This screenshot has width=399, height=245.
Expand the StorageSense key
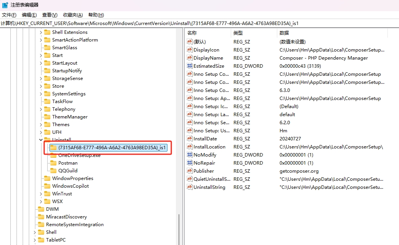tap(41, 78)
